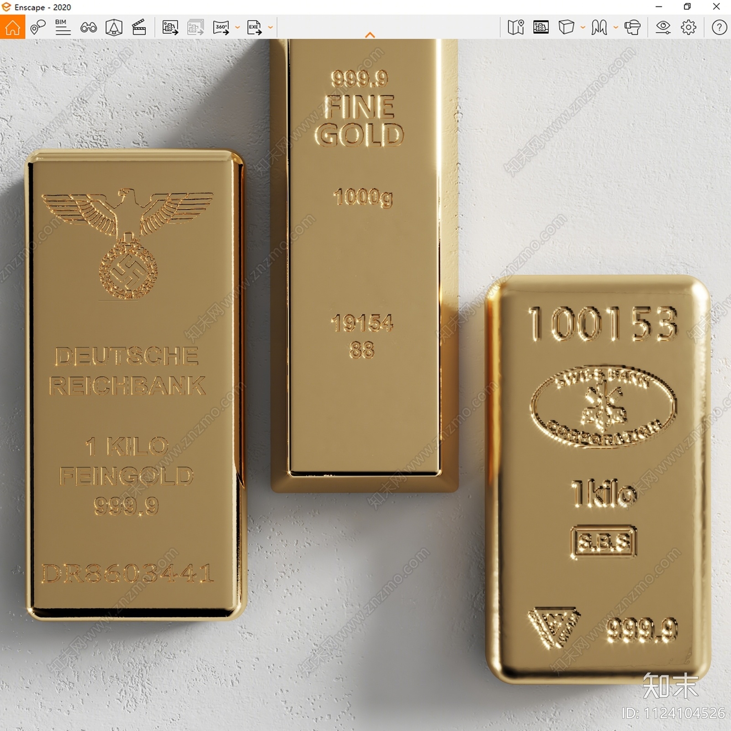Click the projection cube icon
Screen dimensions: 731x731
[x=566, y=27]
